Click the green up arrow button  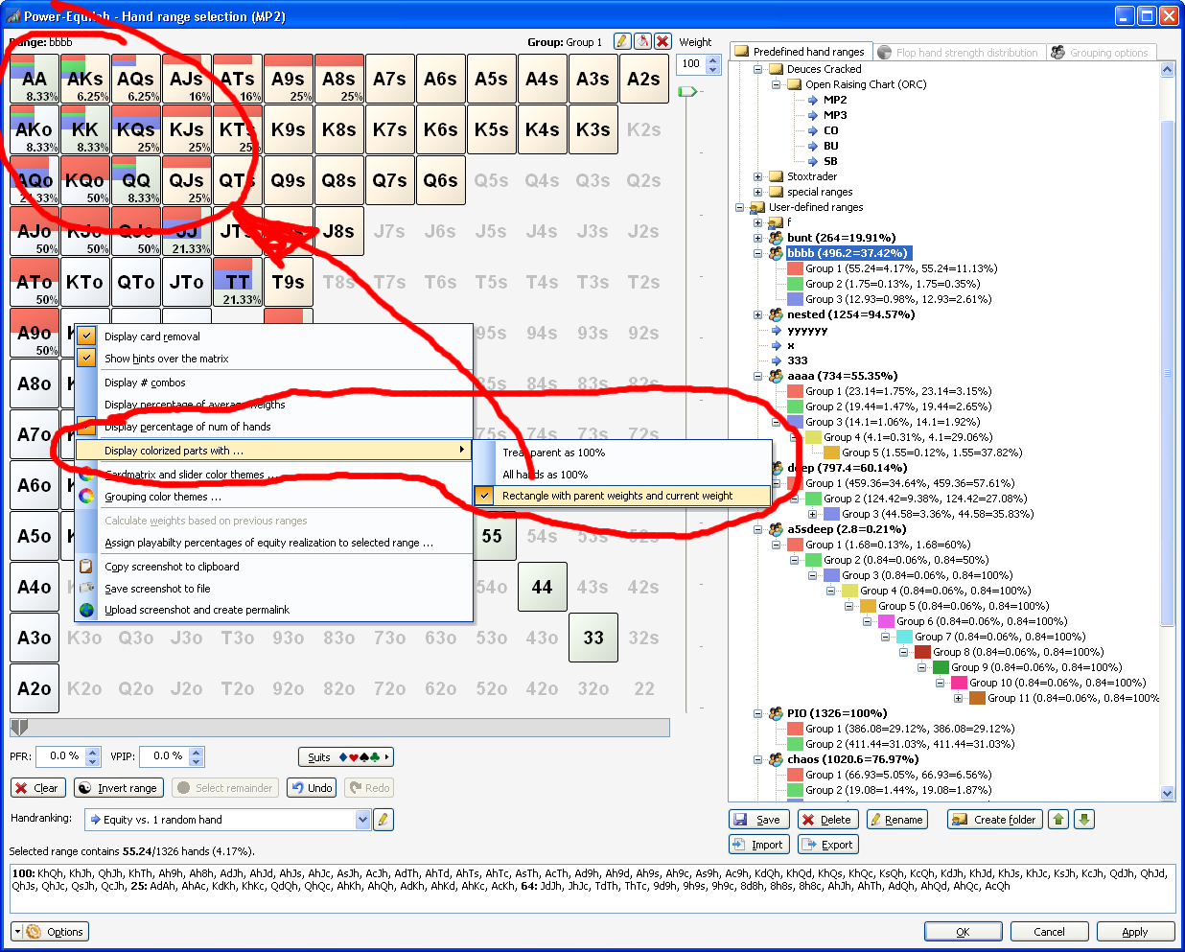coord(1058,820)
